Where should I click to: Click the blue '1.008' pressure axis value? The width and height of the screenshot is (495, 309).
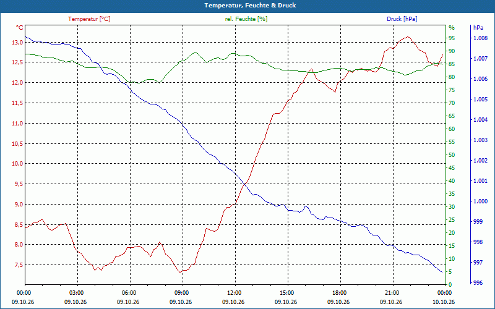pos(481,38)
